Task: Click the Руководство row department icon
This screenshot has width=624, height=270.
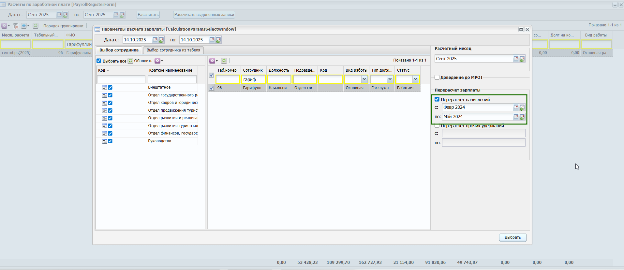Action: point(105,141)
